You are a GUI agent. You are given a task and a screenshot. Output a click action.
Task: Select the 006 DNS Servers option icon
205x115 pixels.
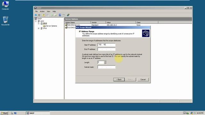66,25
